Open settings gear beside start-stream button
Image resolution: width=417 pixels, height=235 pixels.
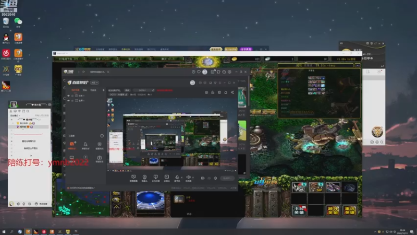[215, 178]
